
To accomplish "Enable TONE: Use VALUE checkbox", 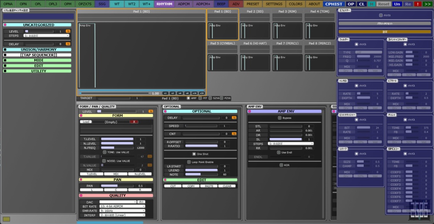I will [105, 152].
